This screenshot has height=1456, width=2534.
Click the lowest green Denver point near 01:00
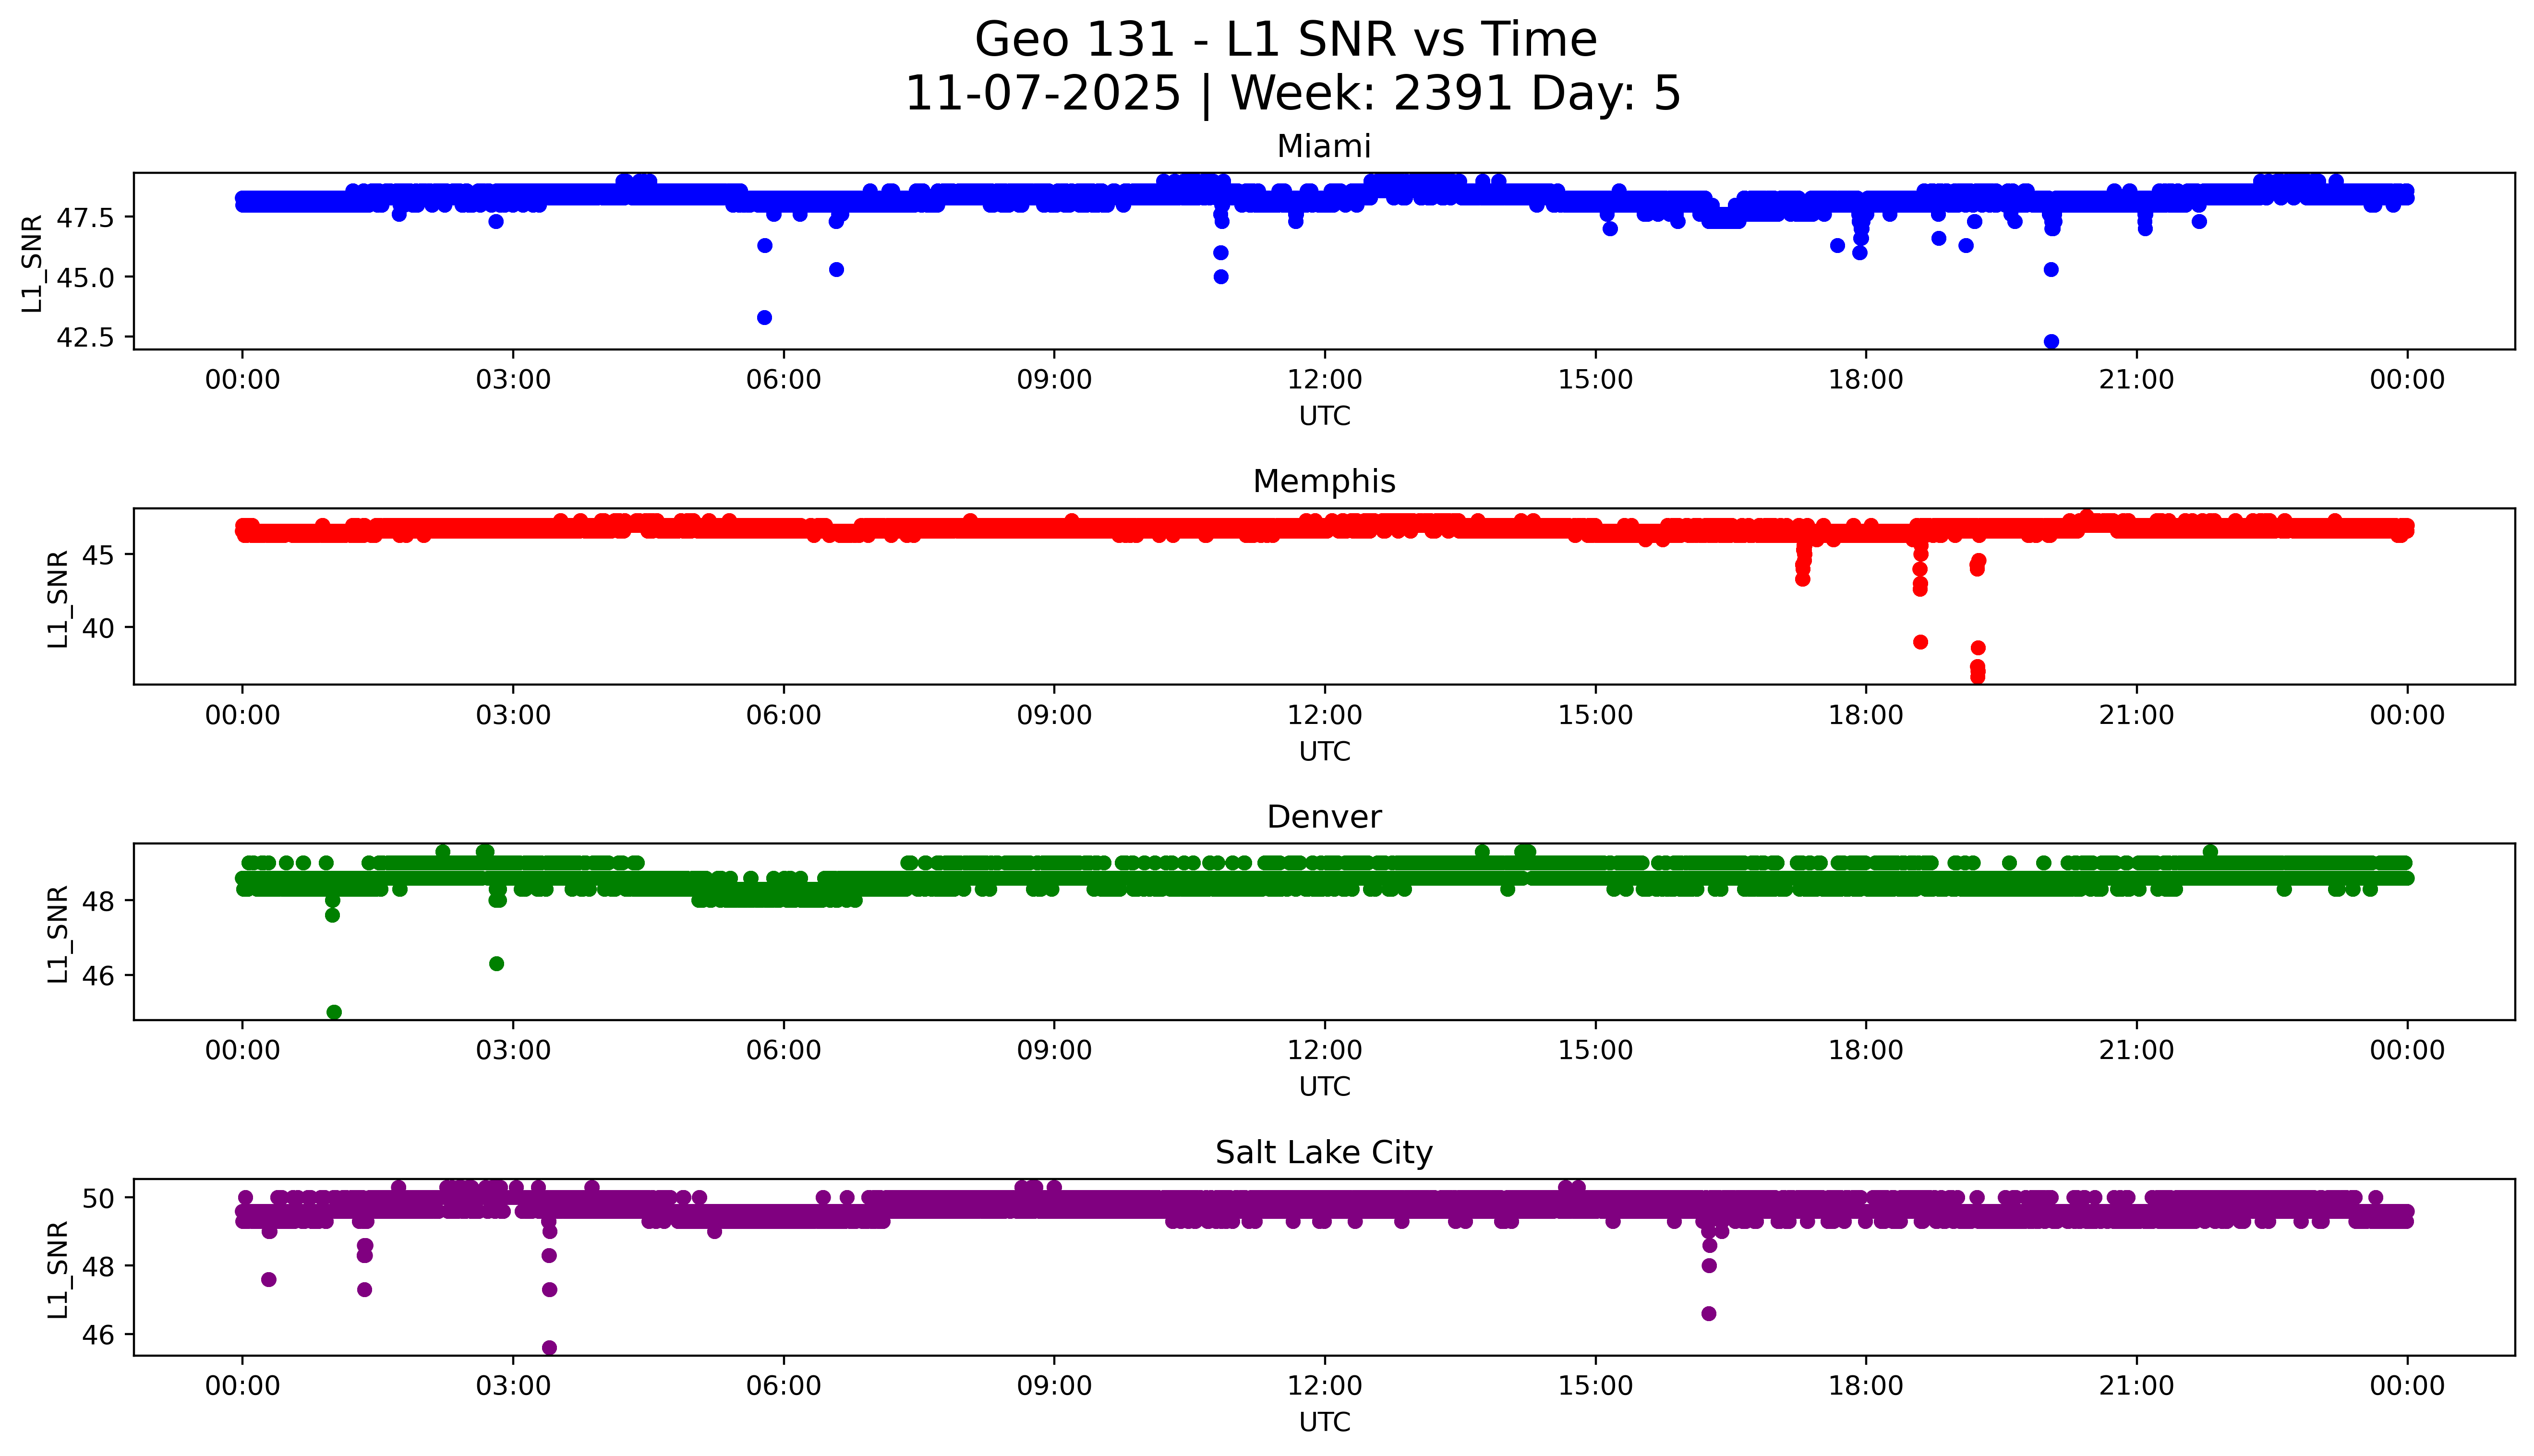[334, 1012]
